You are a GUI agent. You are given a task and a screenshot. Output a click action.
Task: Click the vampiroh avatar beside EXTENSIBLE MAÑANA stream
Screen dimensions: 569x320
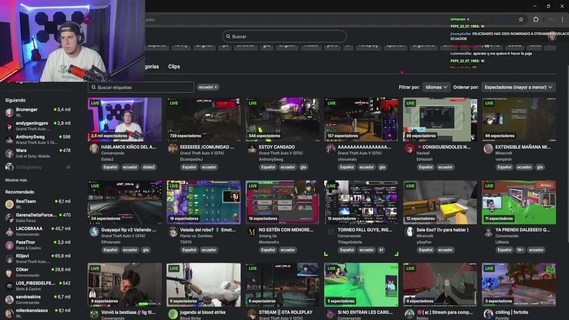click(x=488, y=148)
